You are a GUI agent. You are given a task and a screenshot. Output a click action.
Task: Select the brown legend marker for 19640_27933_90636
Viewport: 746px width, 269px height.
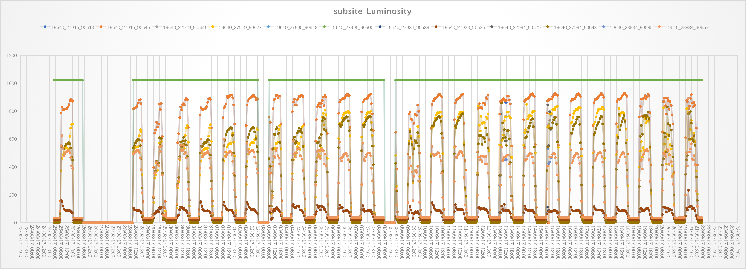click(x=436, y=27)
